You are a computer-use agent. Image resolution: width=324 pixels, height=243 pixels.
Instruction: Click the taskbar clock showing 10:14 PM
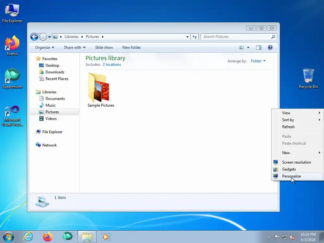click(308, 237)
